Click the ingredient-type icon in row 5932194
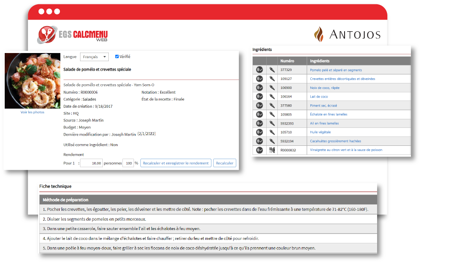This screenshot has height=263, width=449. point(272,141)
